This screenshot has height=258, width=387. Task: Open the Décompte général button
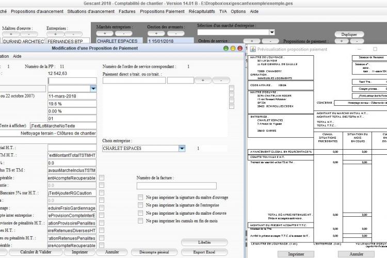pyautogui.click(x=154, y=252)
